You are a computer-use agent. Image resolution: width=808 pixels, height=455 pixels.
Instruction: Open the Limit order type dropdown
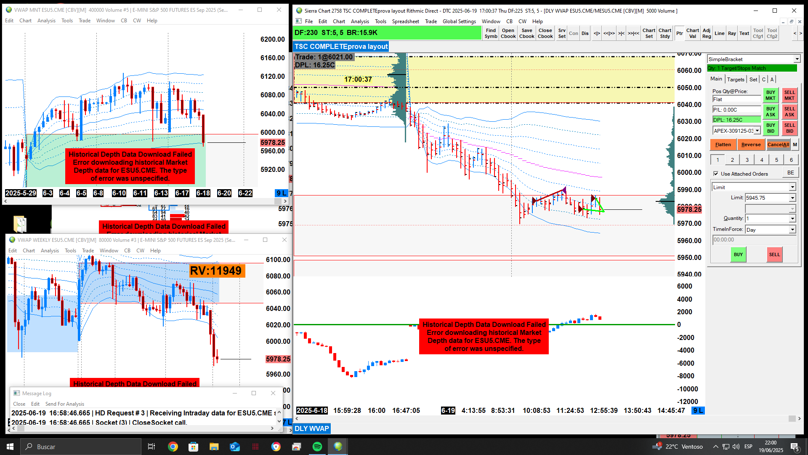(x=792, y=187)
